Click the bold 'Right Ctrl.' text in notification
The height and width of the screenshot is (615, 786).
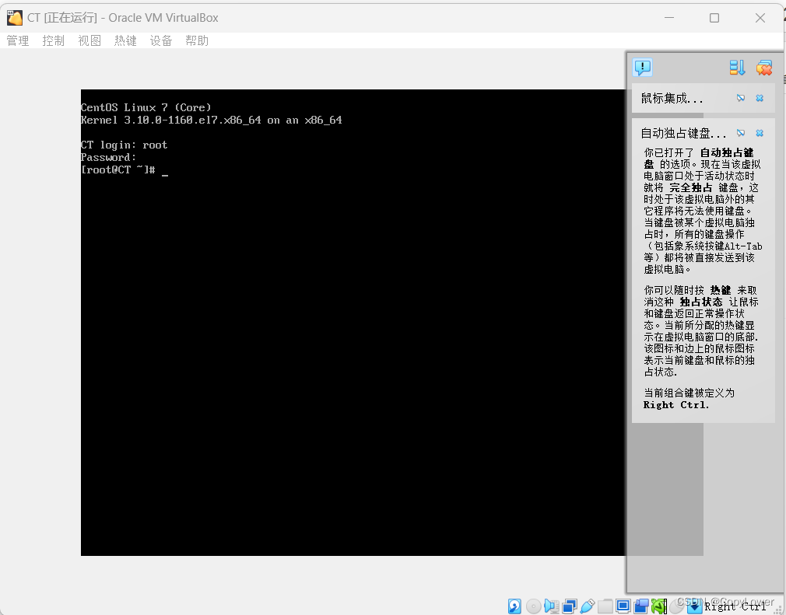coord(676,404)
